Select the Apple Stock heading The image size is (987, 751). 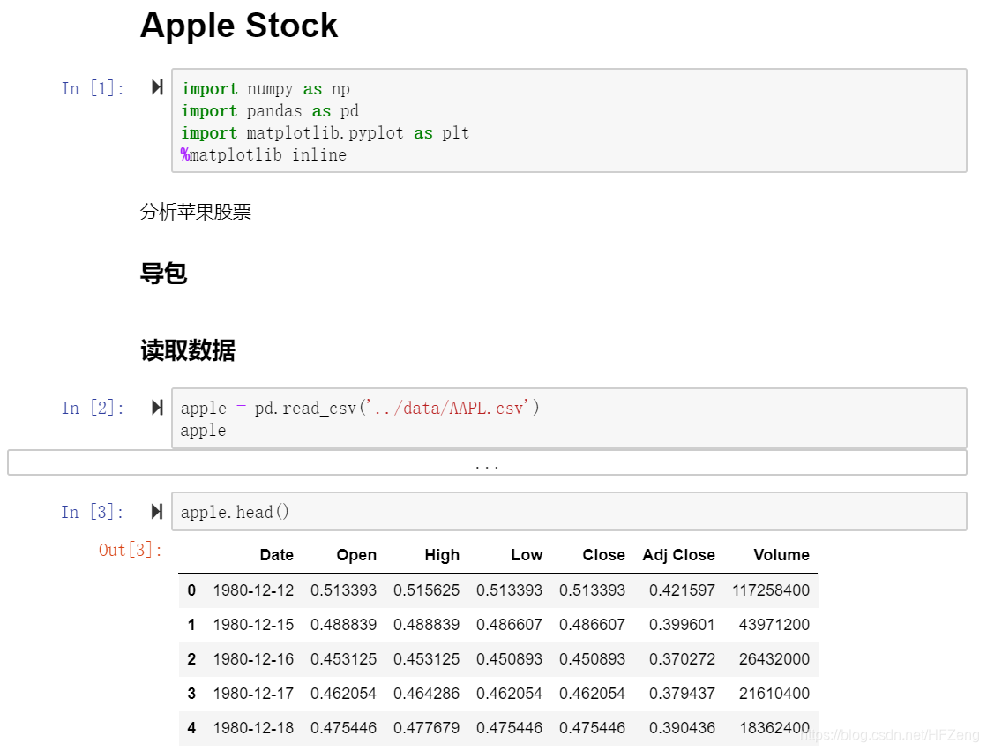239,26
